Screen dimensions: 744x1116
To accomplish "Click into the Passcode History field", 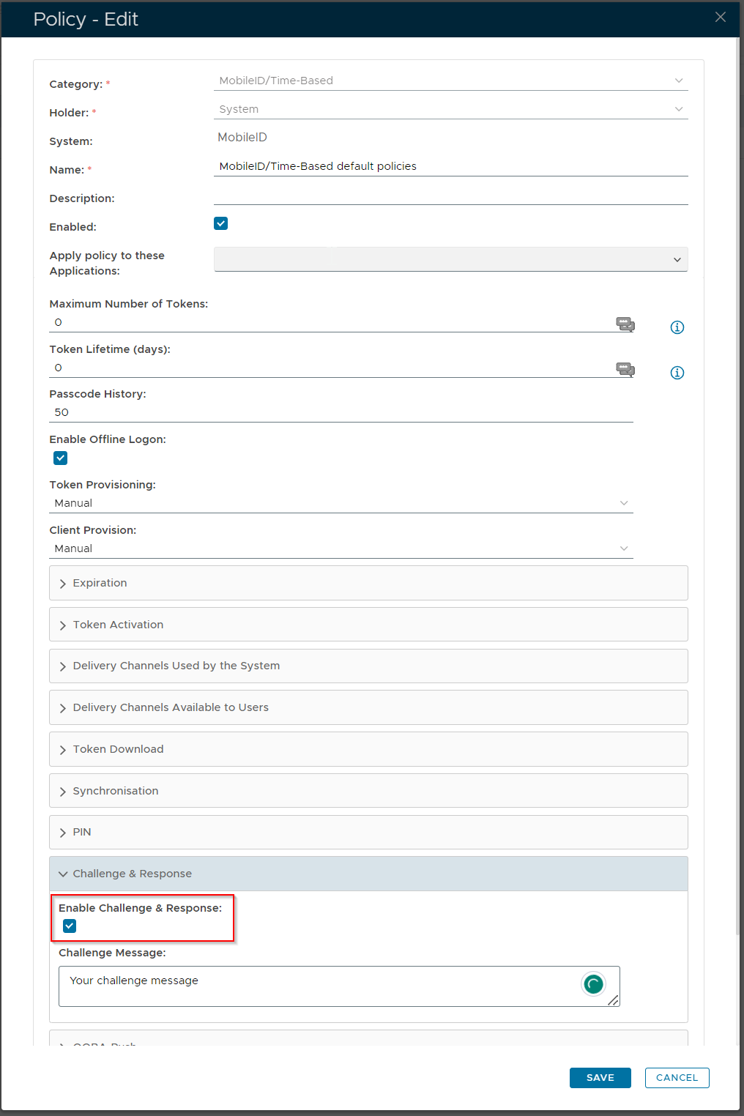I will tap(341, 412).
